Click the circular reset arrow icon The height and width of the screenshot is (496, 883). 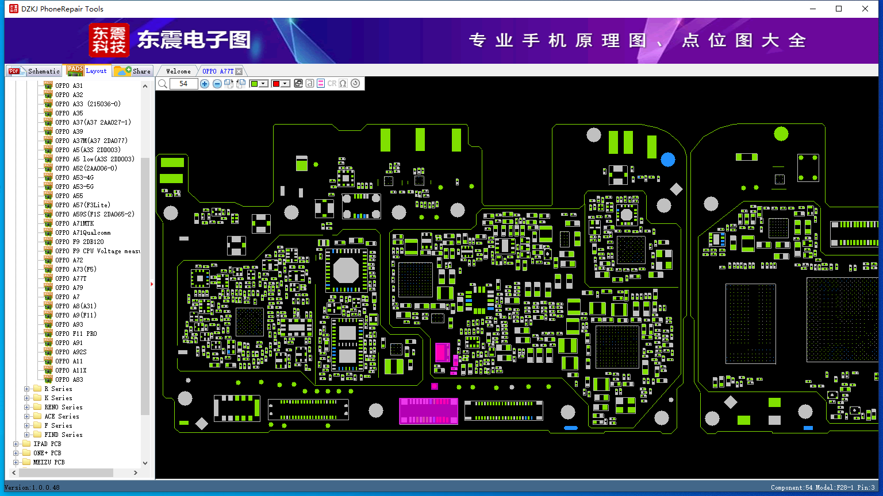click(355, 84)
